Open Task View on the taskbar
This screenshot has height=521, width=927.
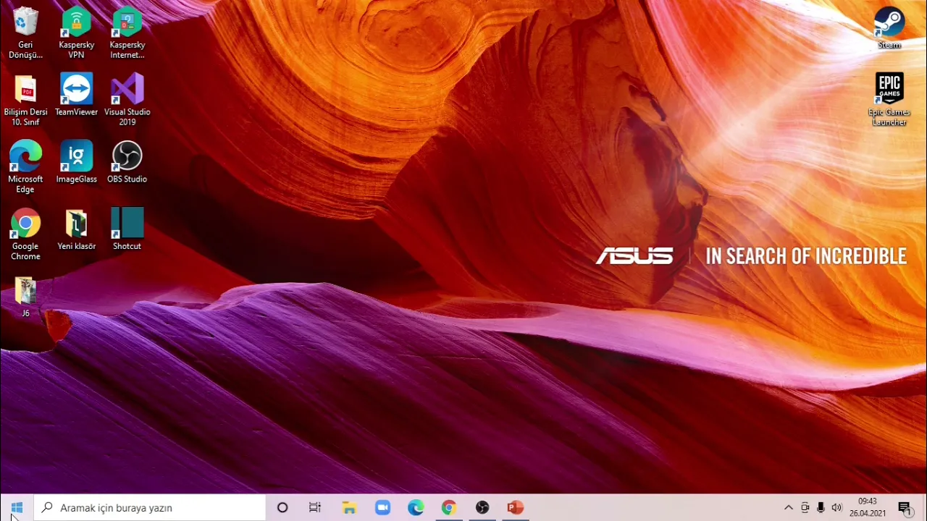coord(315,508)
